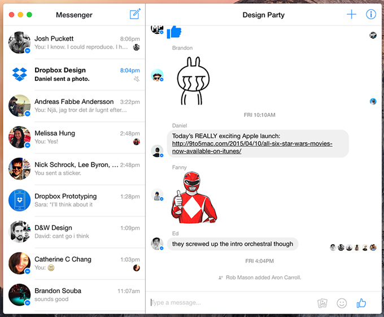
Task: Open Nick Schrock, Lee Byron group chat
Action: 74,169
